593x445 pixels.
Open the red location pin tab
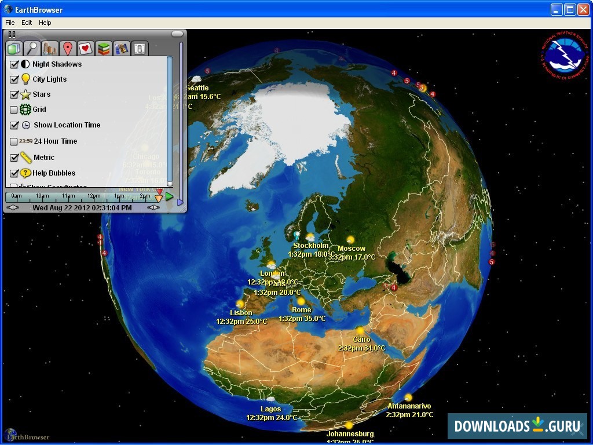68,48
